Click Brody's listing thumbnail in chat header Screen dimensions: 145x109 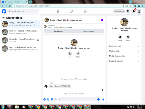click(x=47, y=20)
